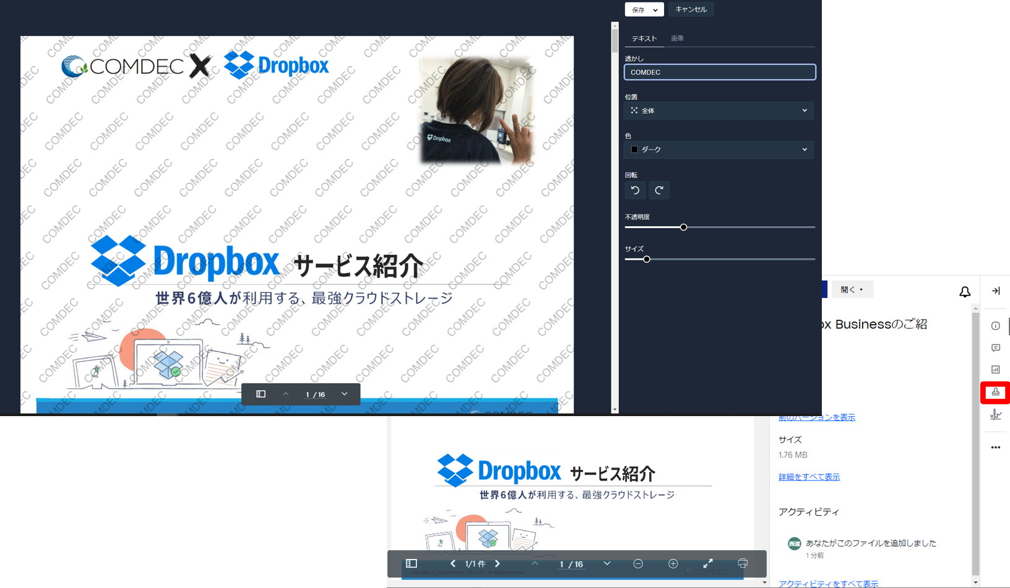Click 前のバージョンを表示 link
This screenshot has height=588, width=1010.
coord(817,417)
